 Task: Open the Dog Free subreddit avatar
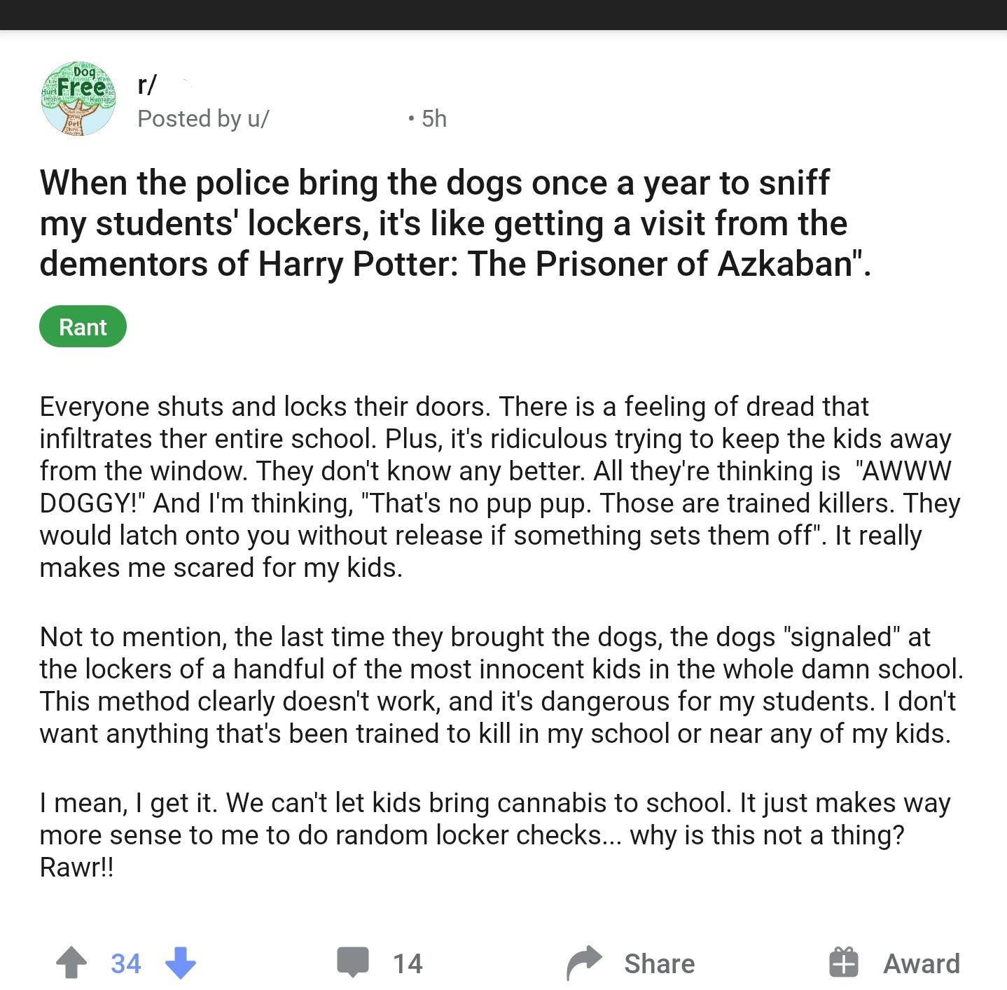[78, 99]
